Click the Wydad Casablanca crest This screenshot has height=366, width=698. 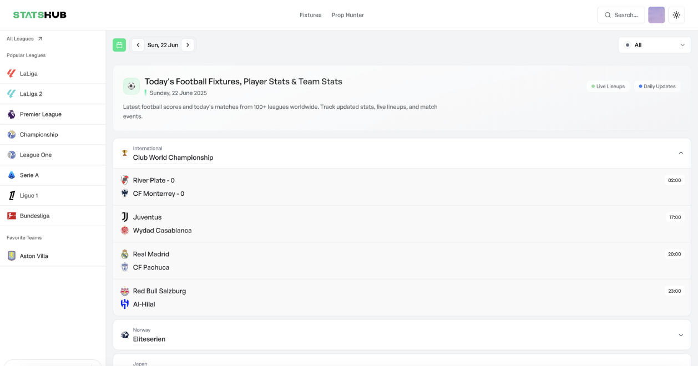point(125,230)
